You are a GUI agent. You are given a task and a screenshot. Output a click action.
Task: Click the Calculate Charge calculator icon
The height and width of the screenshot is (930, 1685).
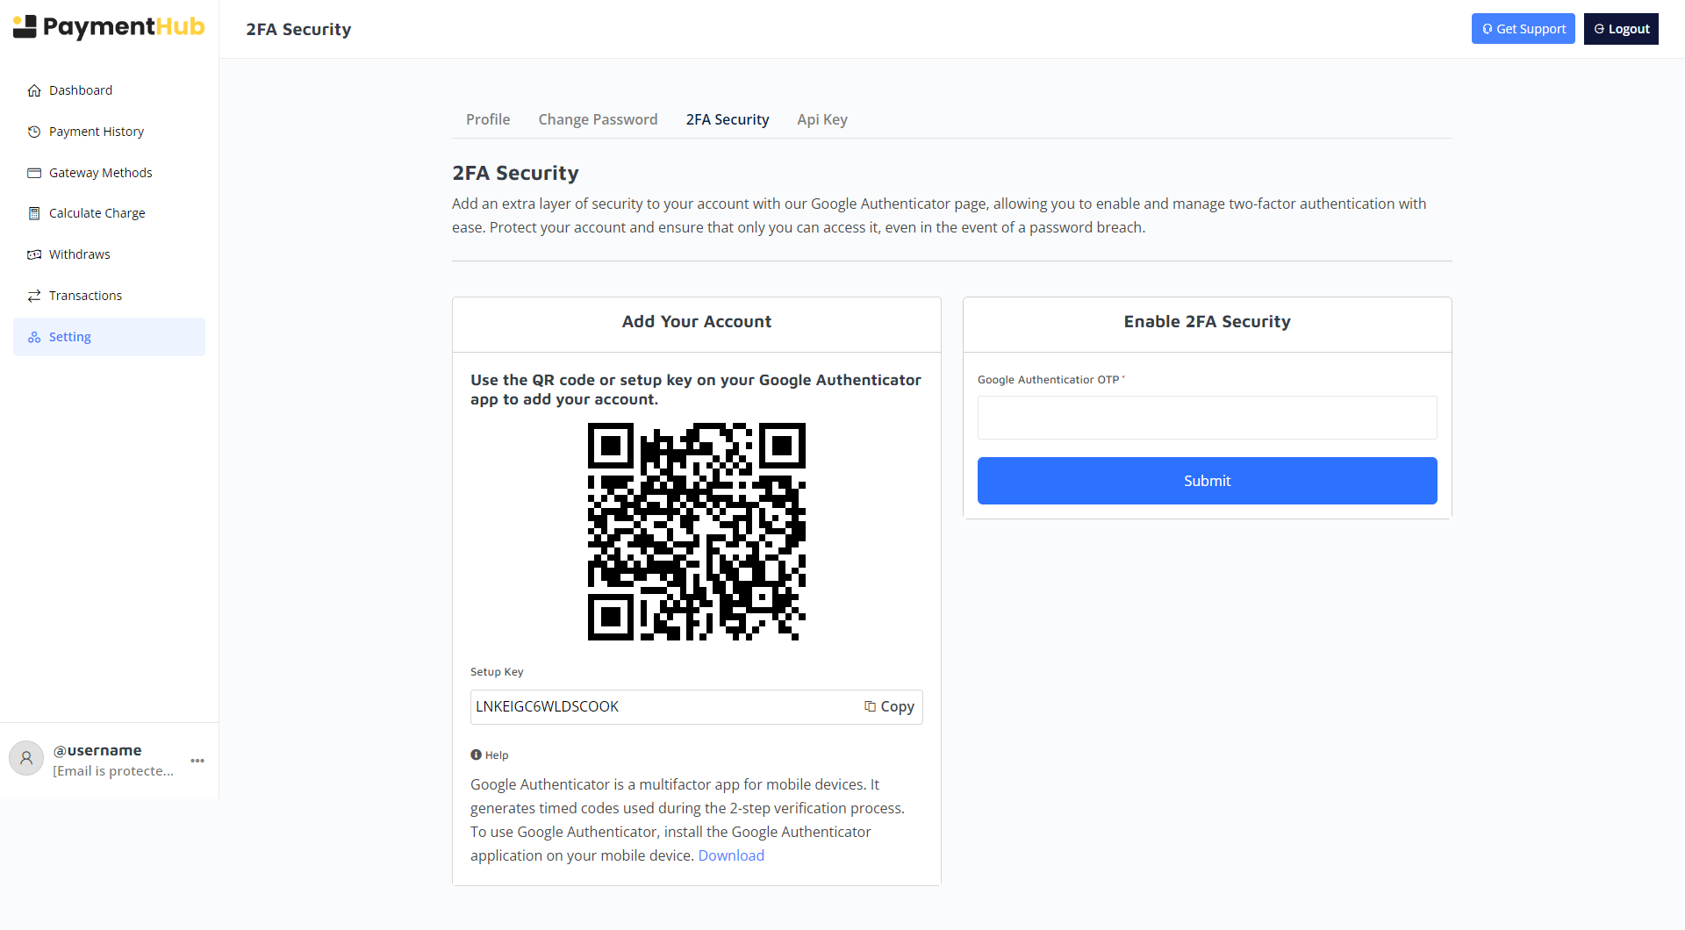point(34,213)
